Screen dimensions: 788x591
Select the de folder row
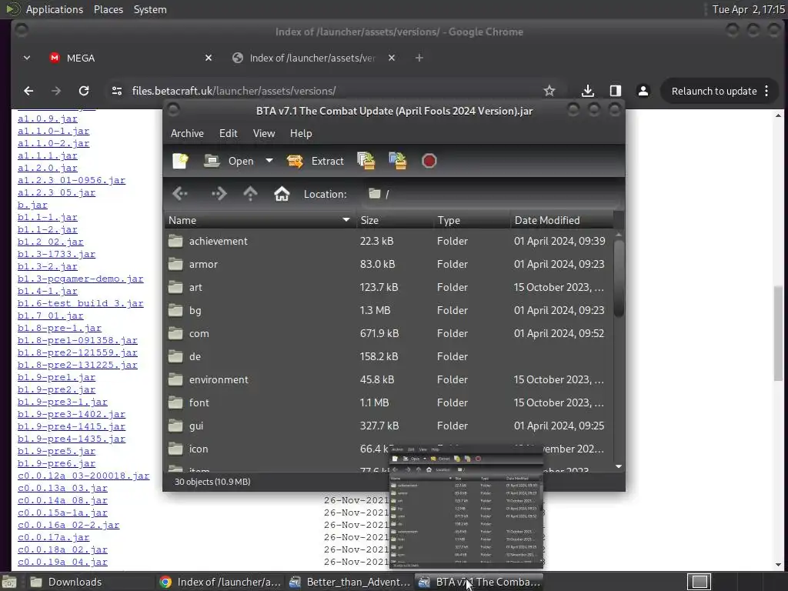[x=389, y=357]
